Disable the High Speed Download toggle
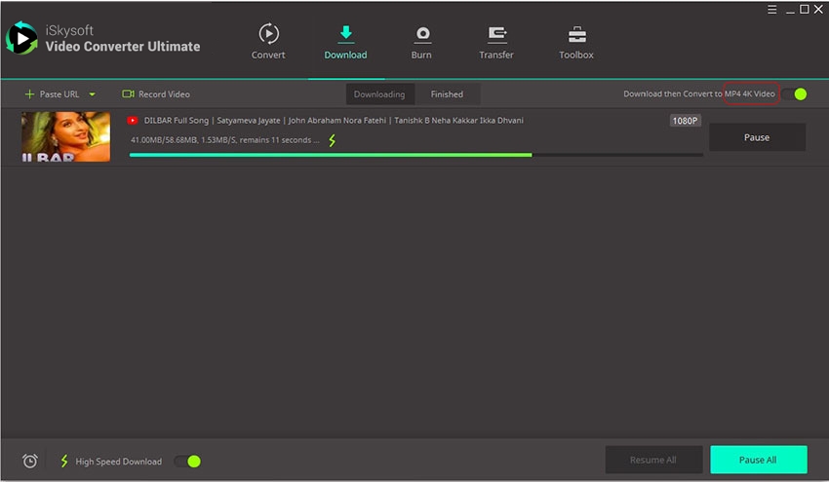Viewport: 829px width, 482px height. click(187, 461)
